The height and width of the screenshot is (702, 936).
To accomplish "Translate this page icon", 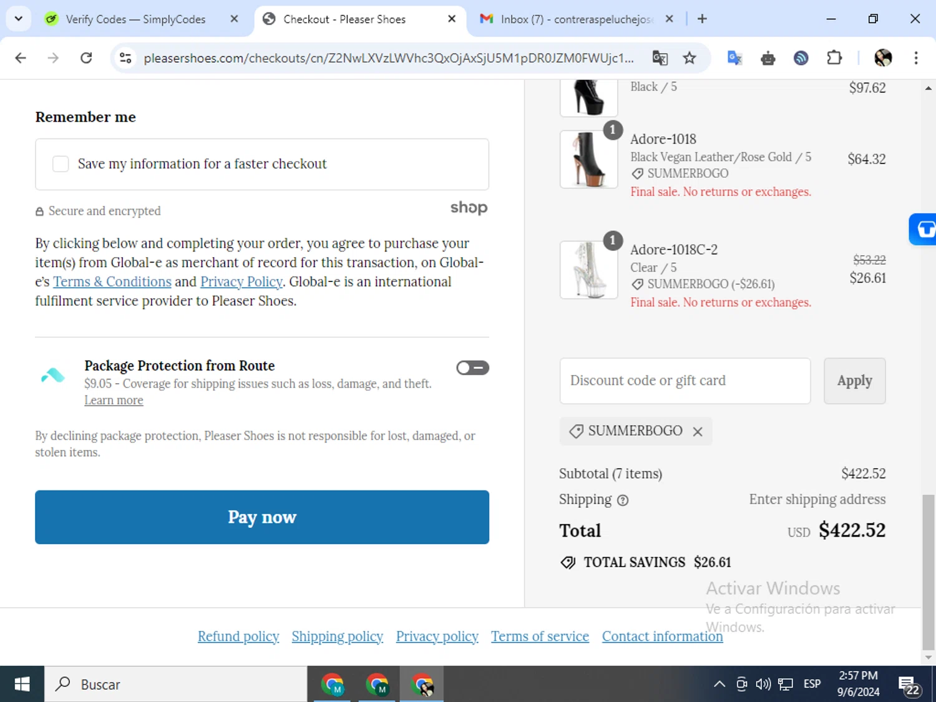I will (660, 58).
